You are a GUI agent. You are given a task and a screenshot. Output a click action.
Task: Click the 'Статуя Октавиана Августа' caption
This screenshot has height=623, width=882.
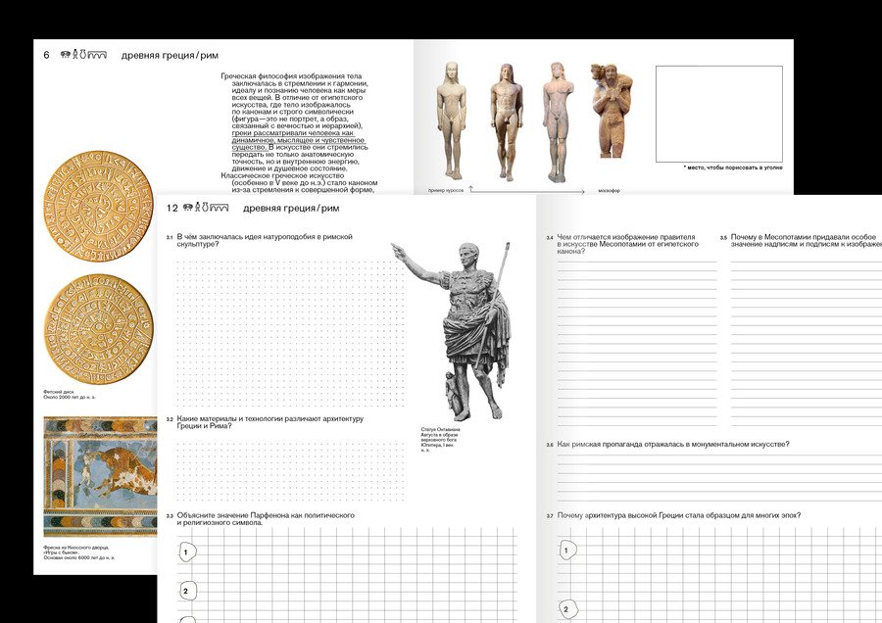[x=440, y=440]
